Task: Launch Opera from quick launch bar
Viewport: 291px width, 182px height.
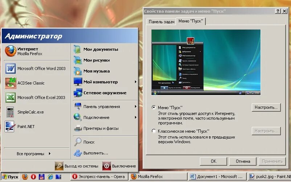Action: pyautogui.click(x=33, y=177)
